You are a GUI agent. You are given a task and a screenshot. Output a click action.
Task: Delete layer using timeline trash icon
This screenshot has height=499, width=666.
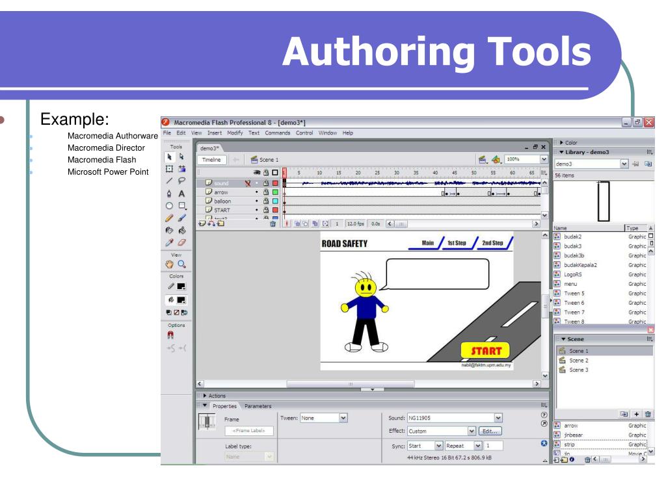273,224
